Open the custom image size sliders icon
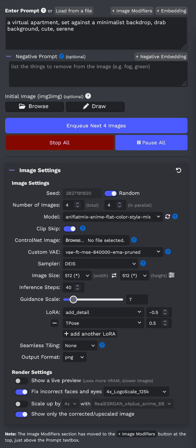The width and height of the screenshot is (196, 448). tap(172, 275)
